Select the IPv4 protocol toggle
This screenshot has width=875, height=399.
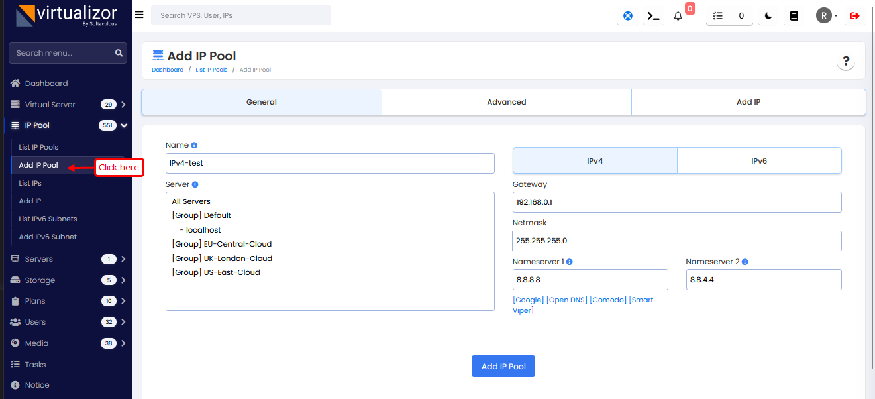point(595,160)
